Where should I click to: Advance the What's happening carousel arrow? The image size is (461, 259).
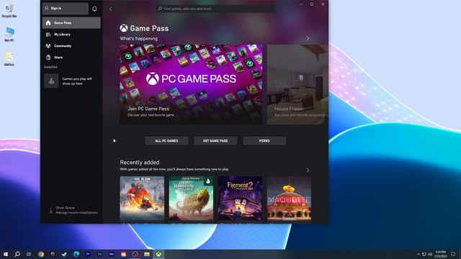pos(308,38)
